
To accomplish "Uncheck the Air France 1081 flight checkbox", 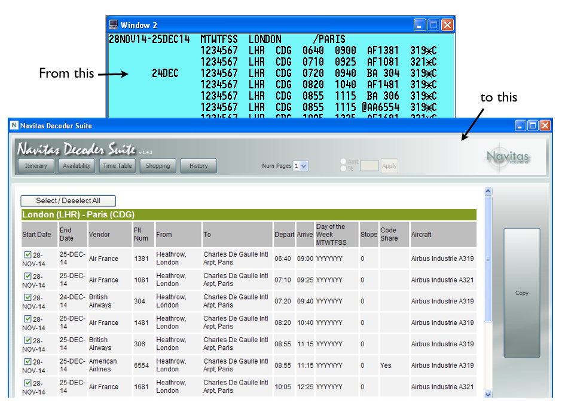I will click(28, 276).
